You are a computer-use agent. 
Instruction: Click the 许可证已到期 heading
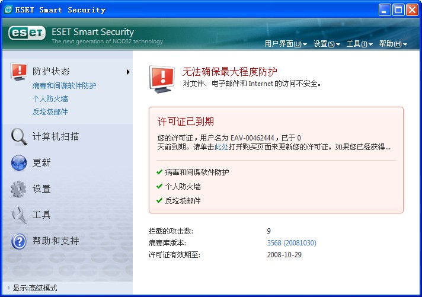186,122
